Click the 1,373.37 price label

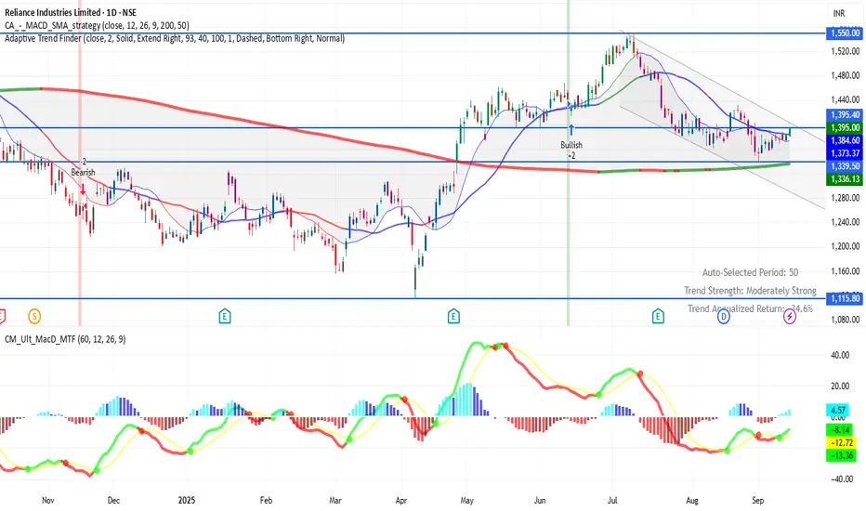tap(845, 153)
